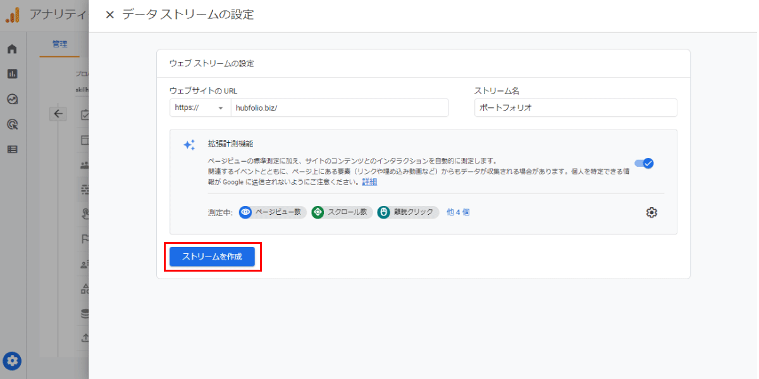Open the Reports bar-chart icon
Viewport: 759px width, 379px height.
click(x=12, y=74)
